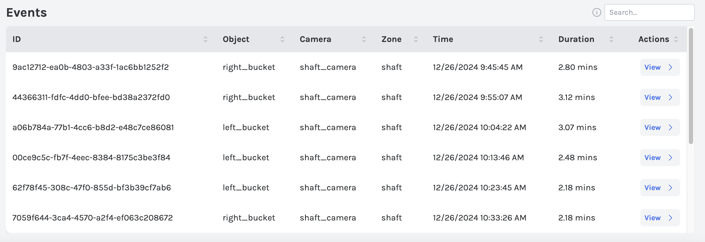This screenshot has width=705, height=242.
Task: Open View for event a06b784a
Action: tap(660, 127)
